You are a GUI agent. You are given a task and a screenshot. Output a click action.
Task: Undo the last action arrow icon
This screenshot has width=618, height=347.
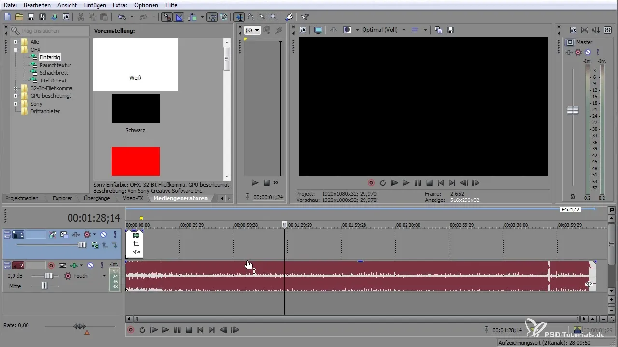pos(121,17)
